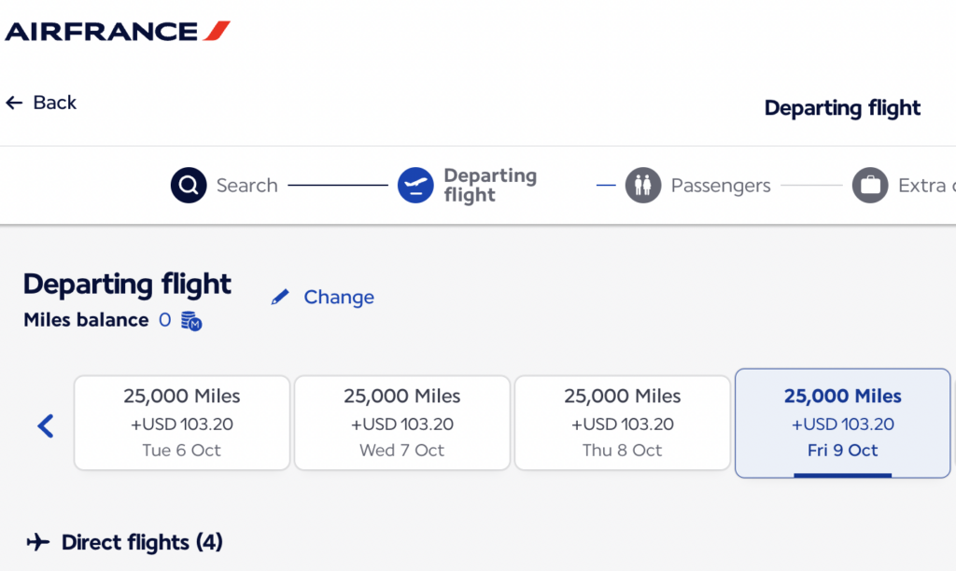Show earlier dates with left chevron
956x571 pixels.
(46, 426)
